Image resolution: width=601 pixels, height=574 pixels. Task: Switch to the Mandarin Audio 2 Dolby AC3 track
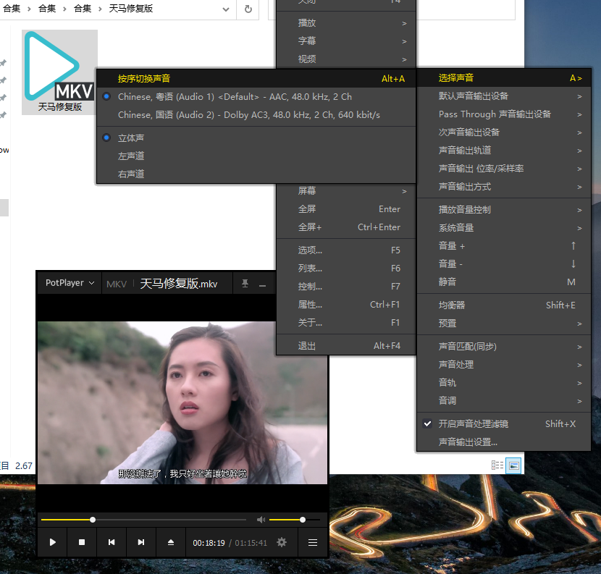click(248, 115)
